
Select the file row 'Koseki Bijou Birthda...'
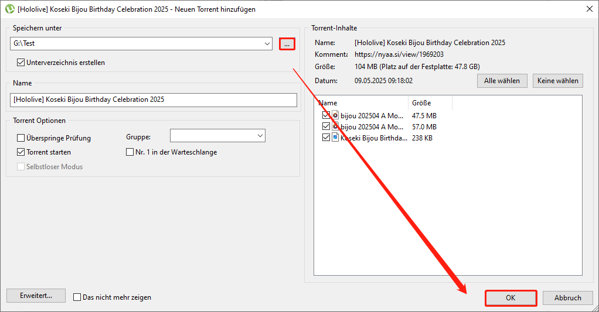[373, 138]
